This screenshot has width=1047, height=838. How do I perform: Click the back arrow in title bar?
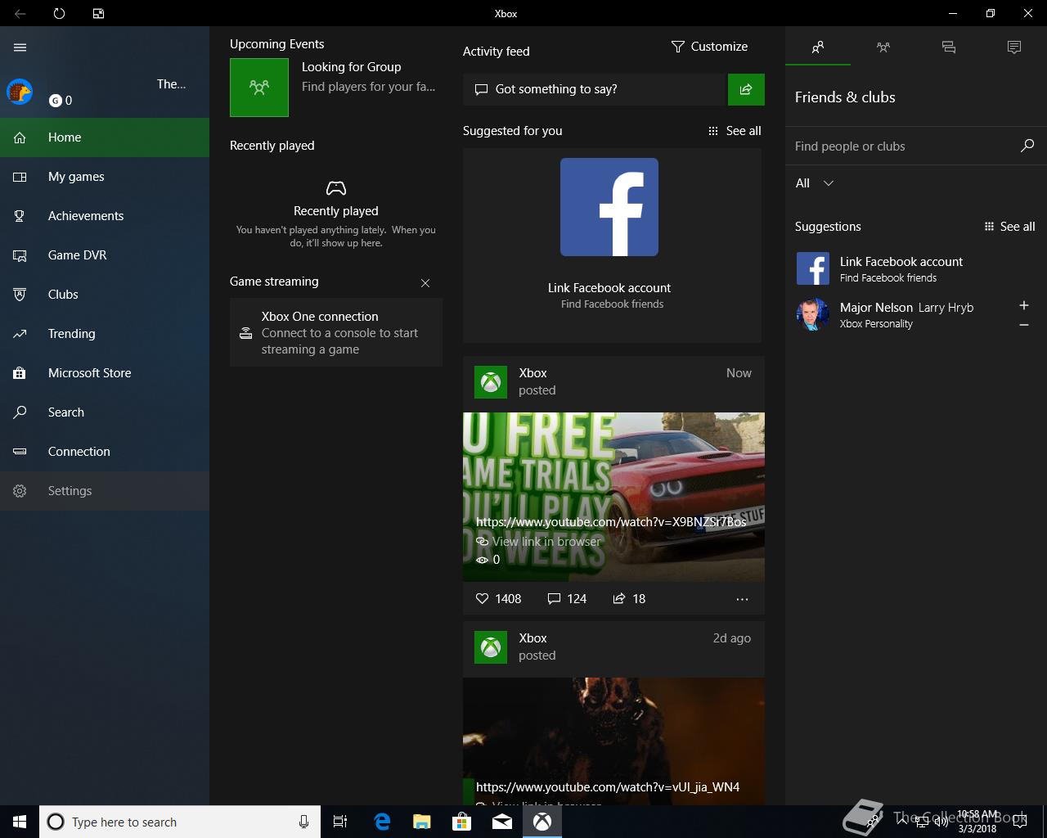(20, 13)
